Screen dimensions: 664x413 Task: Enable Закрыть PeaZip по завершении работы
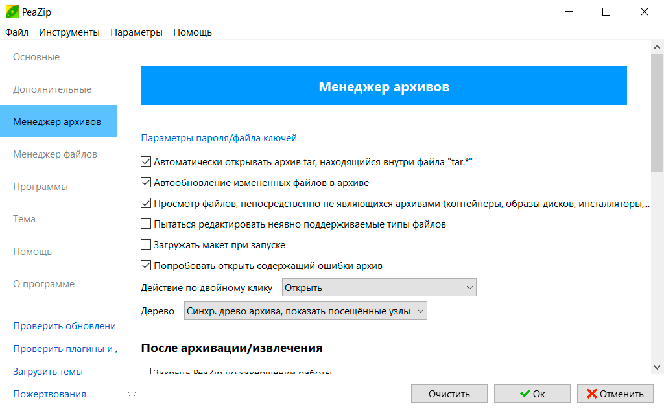[x=146, y=372]
